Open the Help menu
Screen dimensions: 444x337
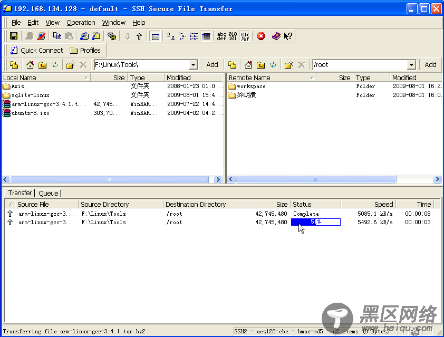pos(139,22)
